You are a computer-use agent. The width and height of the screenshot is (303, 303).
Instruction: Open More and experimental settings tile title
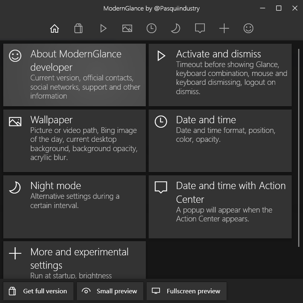79,259
